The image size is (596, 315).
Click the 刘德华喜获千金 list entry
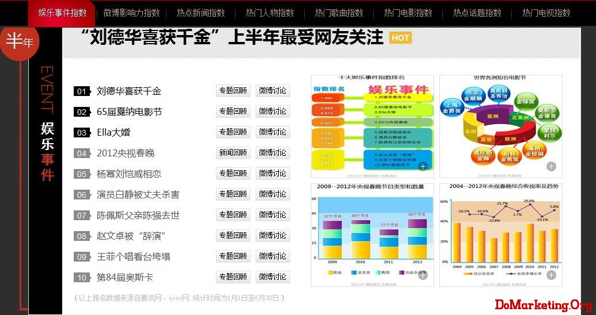(x=129, y=91)
